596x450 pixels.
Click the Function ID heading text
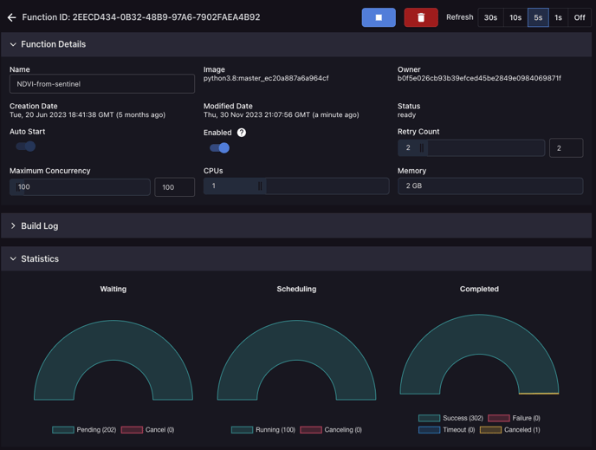pos(141,17)
